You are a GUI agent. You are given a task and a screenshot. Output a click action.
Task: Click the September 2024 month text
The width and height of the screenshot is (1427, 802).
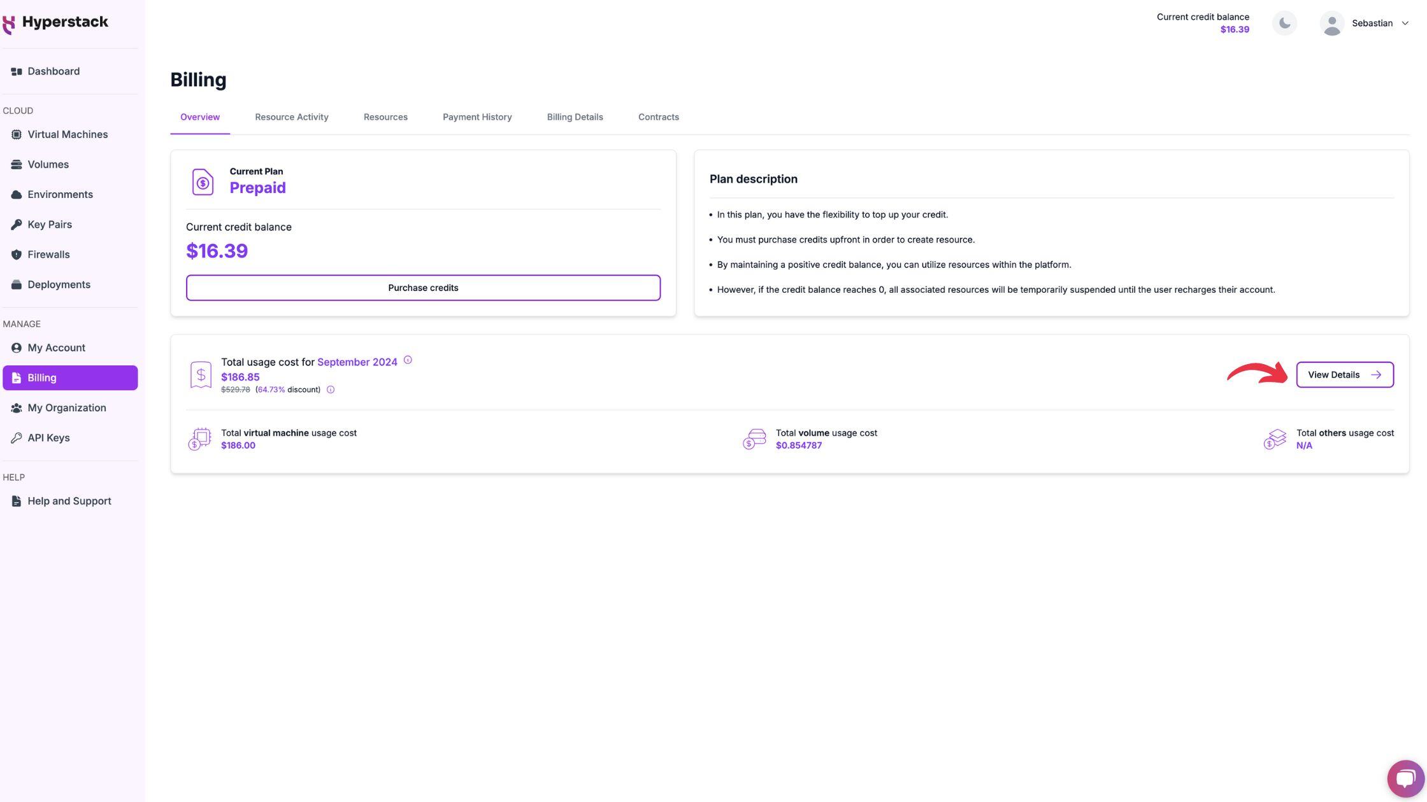(x=357, y=362)
